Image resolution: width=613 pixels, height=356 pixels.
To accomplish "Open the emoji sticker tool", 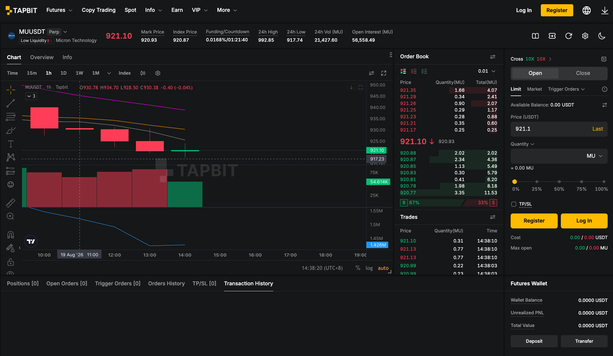I will 11,184.
